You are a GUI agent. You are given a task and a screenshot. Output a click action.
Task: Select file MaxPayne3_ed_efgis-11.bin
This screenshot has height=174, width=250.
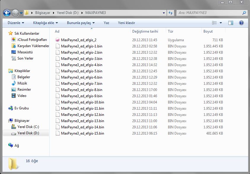coord(82,108)
